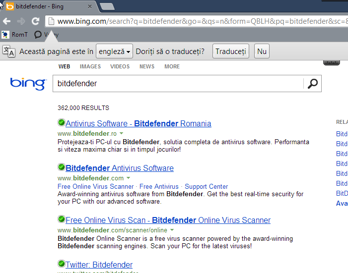Open the Support Center sublink
This screenshot has width=348, height=273.
(x=207, y=186)
